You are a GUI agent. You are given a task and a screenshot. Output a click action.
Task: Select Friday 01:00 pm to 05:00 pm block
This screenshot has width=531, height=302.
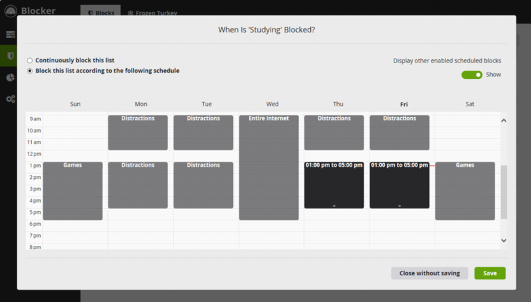400,185
